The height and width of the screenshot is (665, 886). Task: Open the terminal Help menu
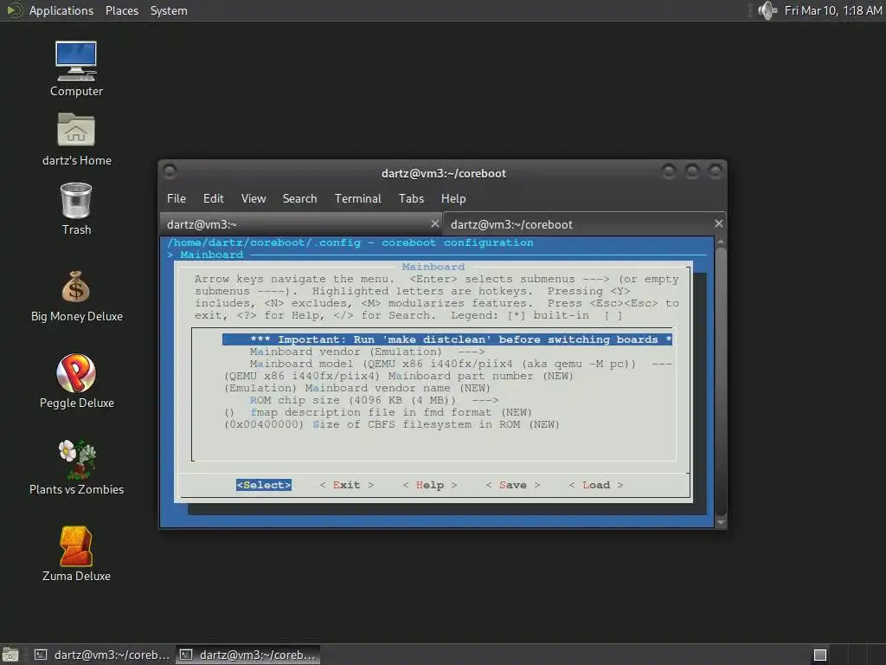(453, 198)
